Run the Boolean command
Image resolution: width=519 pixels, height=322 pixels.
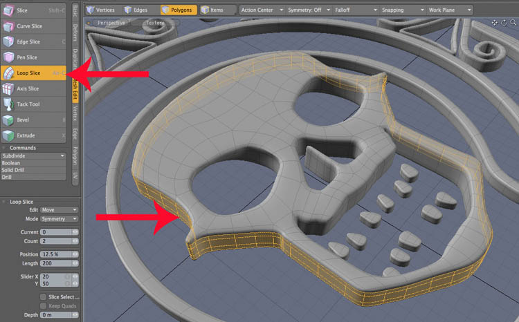coord(33,163)
